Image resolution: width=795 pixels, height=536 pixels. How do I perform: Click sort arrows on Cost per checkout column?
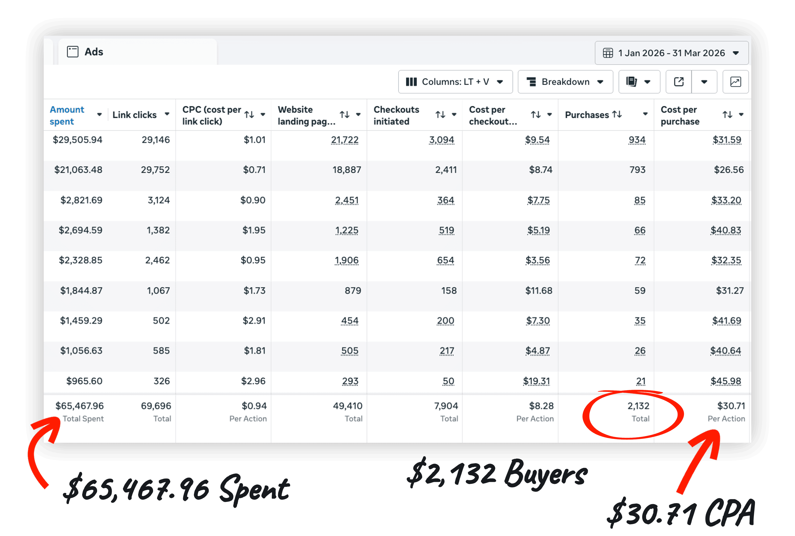536,114
